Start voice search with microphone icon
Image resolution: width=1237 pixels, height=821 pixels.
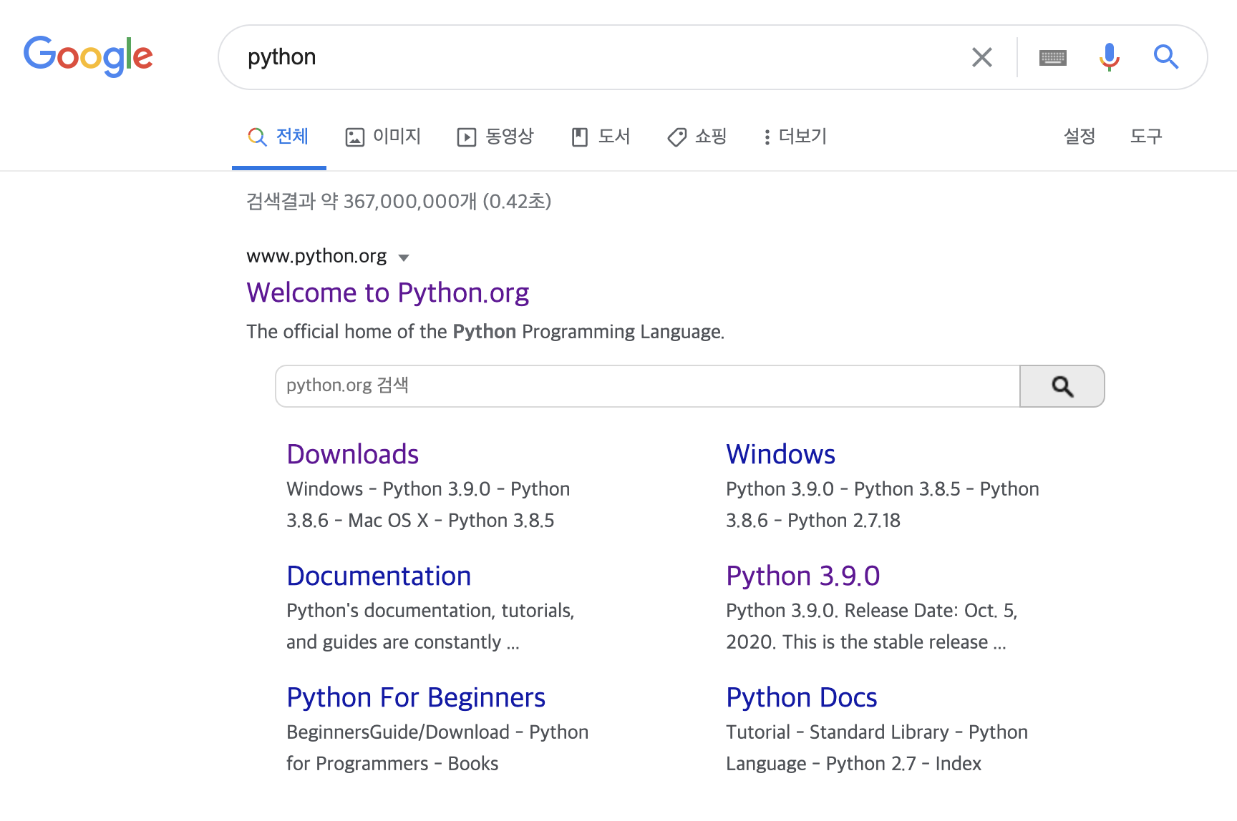(x=1110, y=57)
